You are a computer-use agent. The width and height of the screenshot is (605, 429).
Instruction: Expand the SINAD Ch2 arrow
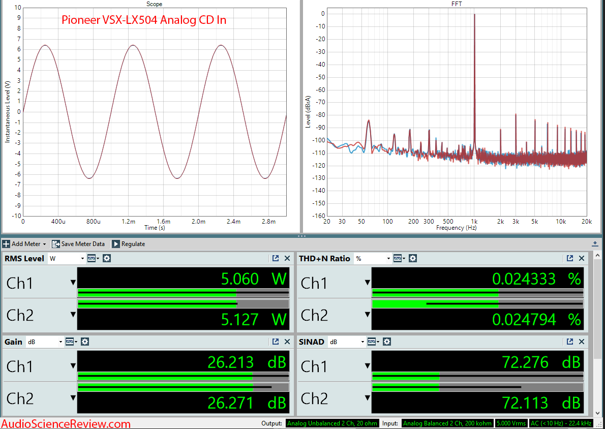point(367,398)
